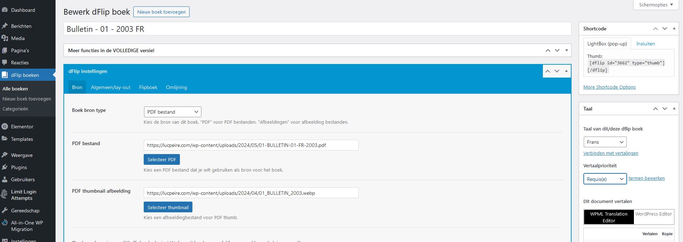Click the Berichten pin icon
Image resolution: width=683 pixels, height=242 pixels.
pyautogui.click(x=5, y=26)
